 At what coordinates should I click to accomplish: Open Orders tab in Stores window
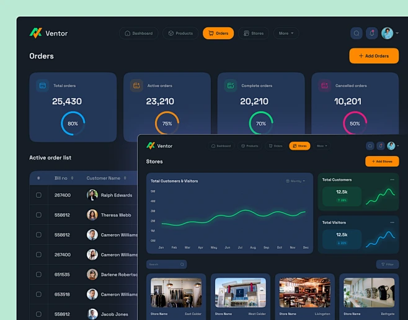click(275, 146)
